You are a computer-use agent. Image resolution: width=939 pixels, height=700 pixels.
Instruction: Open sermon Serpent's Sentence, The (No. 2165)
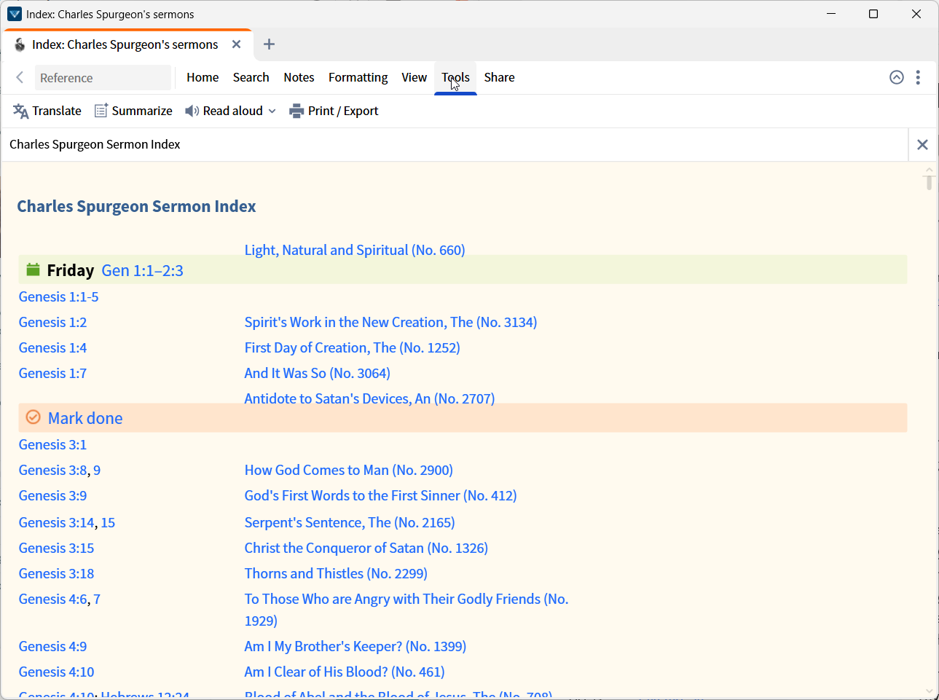350,522
